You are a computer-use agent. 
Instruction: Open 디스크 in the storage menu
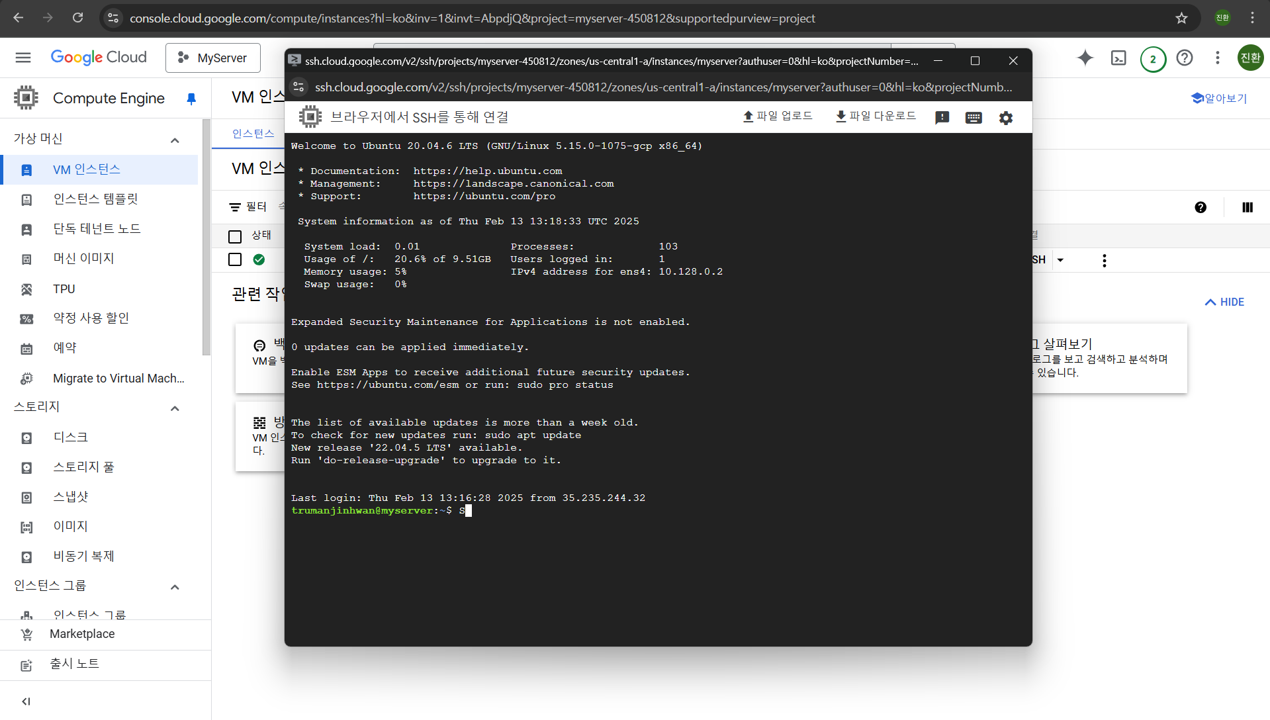tap(71, 437)
